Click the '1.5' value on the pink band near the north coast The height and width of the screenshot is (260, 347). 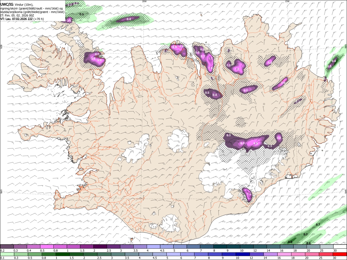click(210, 58)
